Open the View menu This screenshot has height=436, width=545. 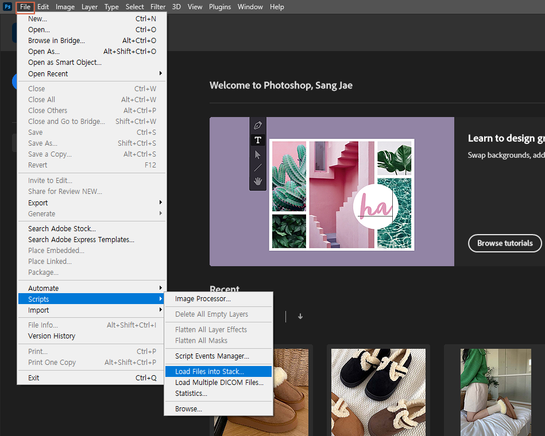point(195,6)
